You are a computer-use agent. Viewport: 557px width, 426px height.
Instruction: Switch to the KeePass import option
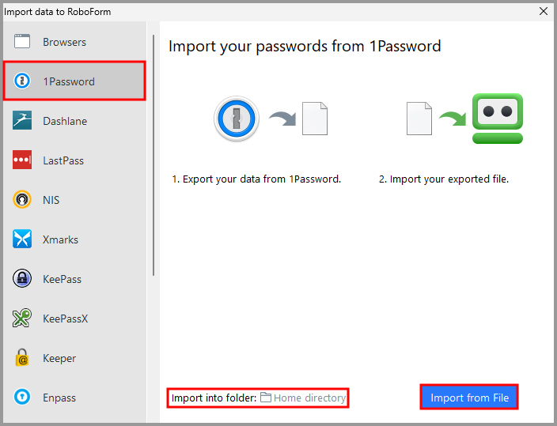62,279
